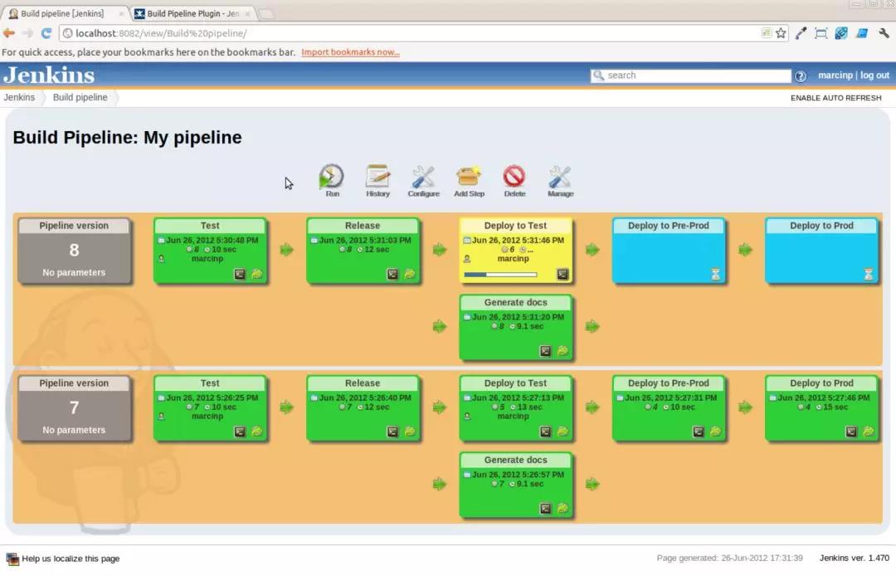Reload the page in browser

46,33
